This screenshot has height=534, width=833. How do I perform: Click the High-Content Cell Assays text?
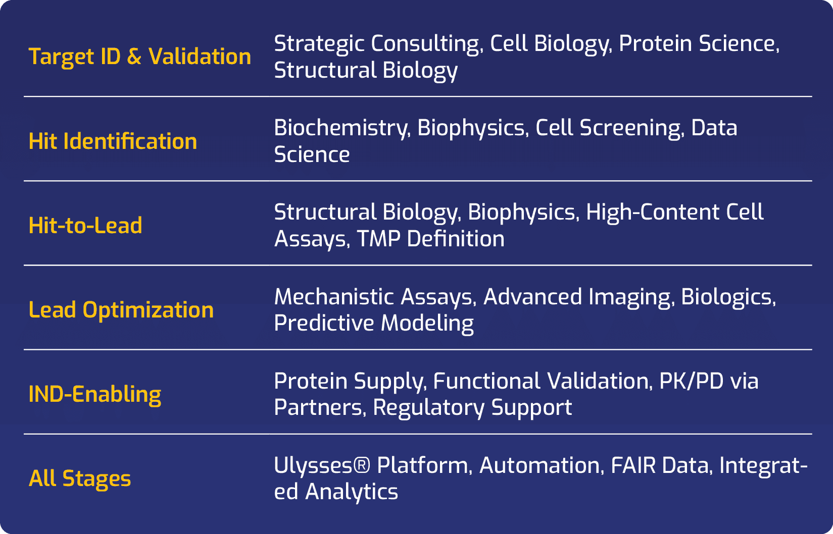(x=674, y=212)
